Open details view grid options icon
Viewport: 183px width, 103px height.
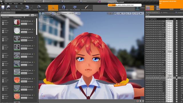[x=32, y=15]
